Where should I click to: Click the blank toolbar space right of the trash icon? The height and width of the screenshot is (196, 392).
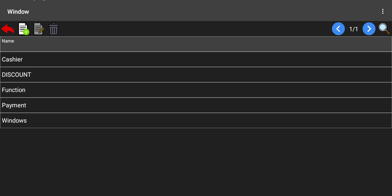[196, 29]
